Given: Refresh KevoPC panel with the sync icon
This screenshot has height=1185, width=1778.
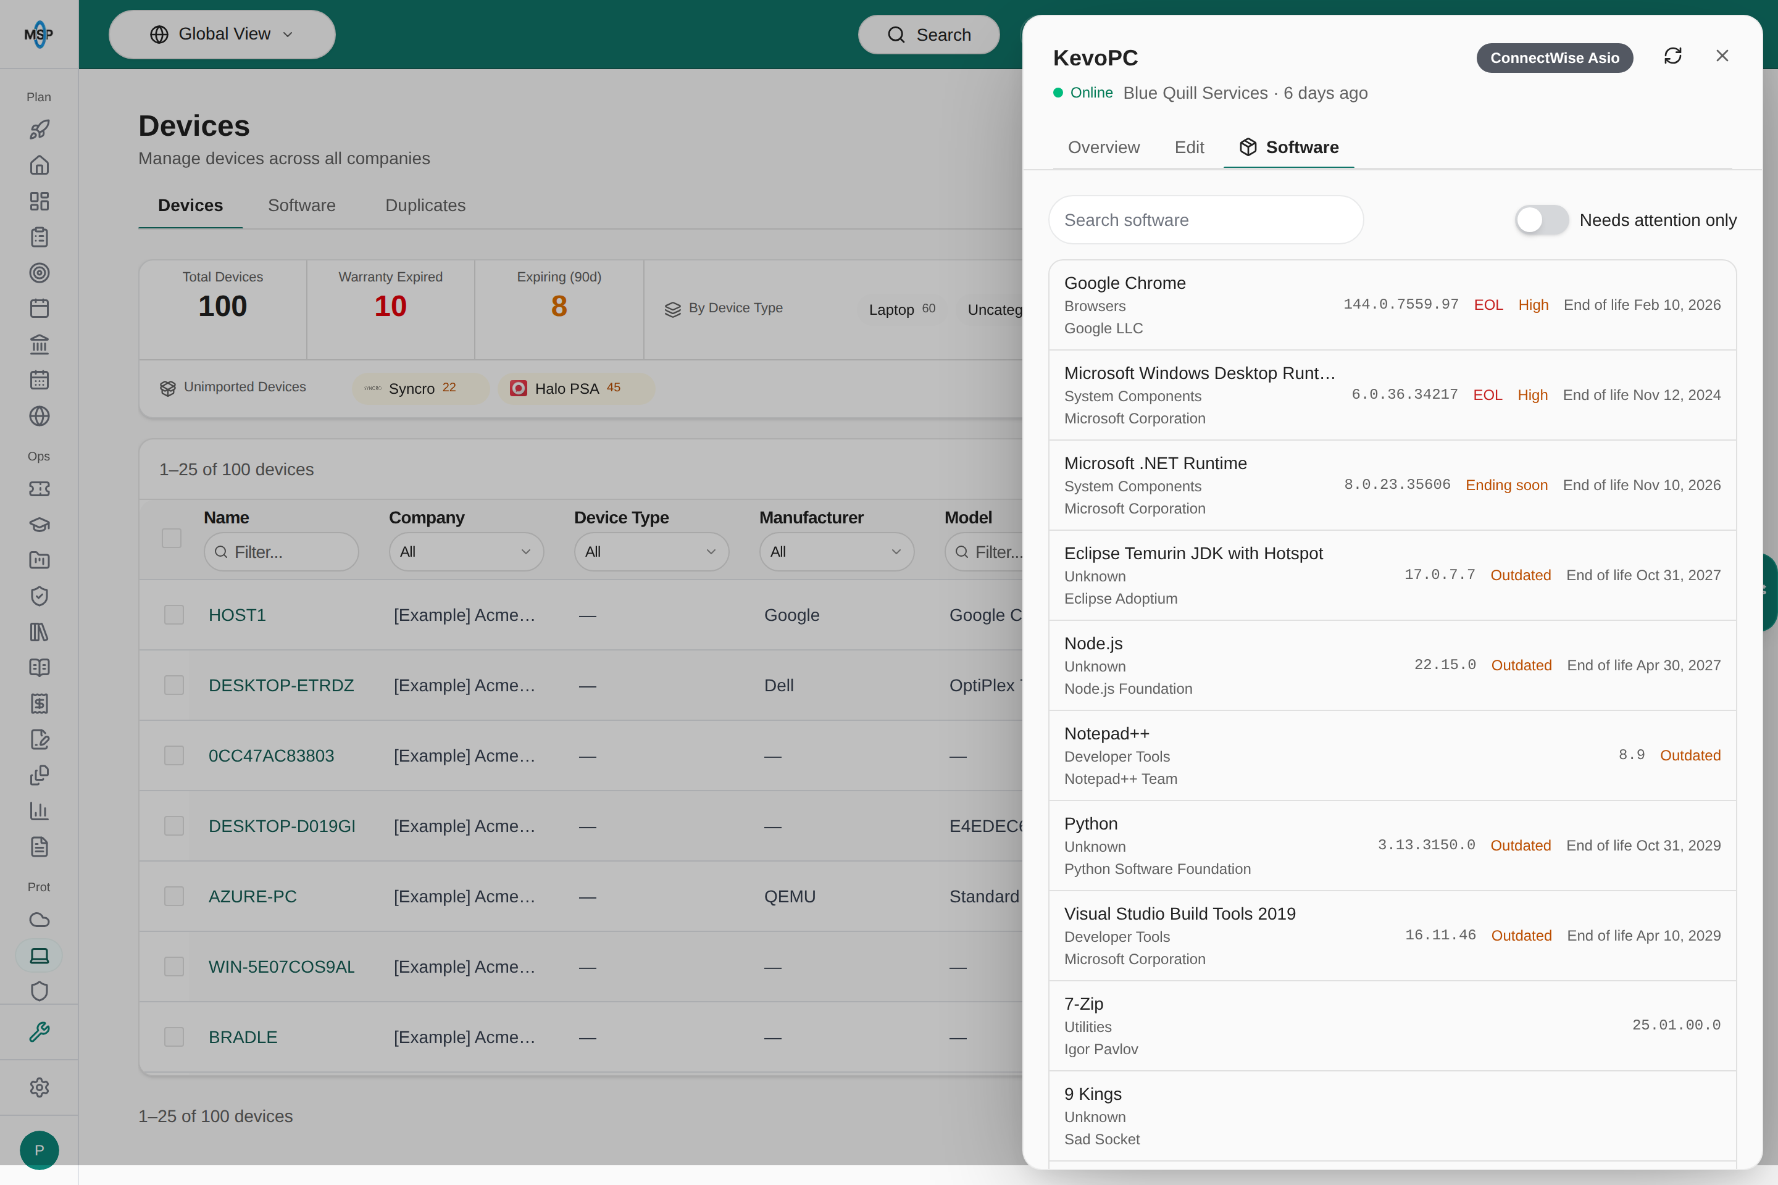Looking at the screenshot, I should pos(1673,56).
